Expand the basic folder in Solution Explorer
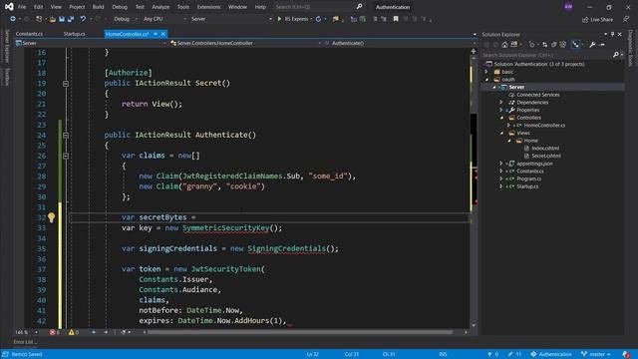Screen dimensions: 638x359 tap(486, 72)
